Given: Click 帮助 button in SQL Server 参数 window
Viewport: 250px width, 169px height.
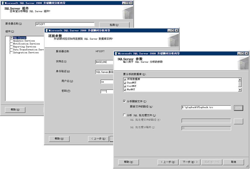Looking at the screenshot, I should pyautogui.click(x=128, y=162).
